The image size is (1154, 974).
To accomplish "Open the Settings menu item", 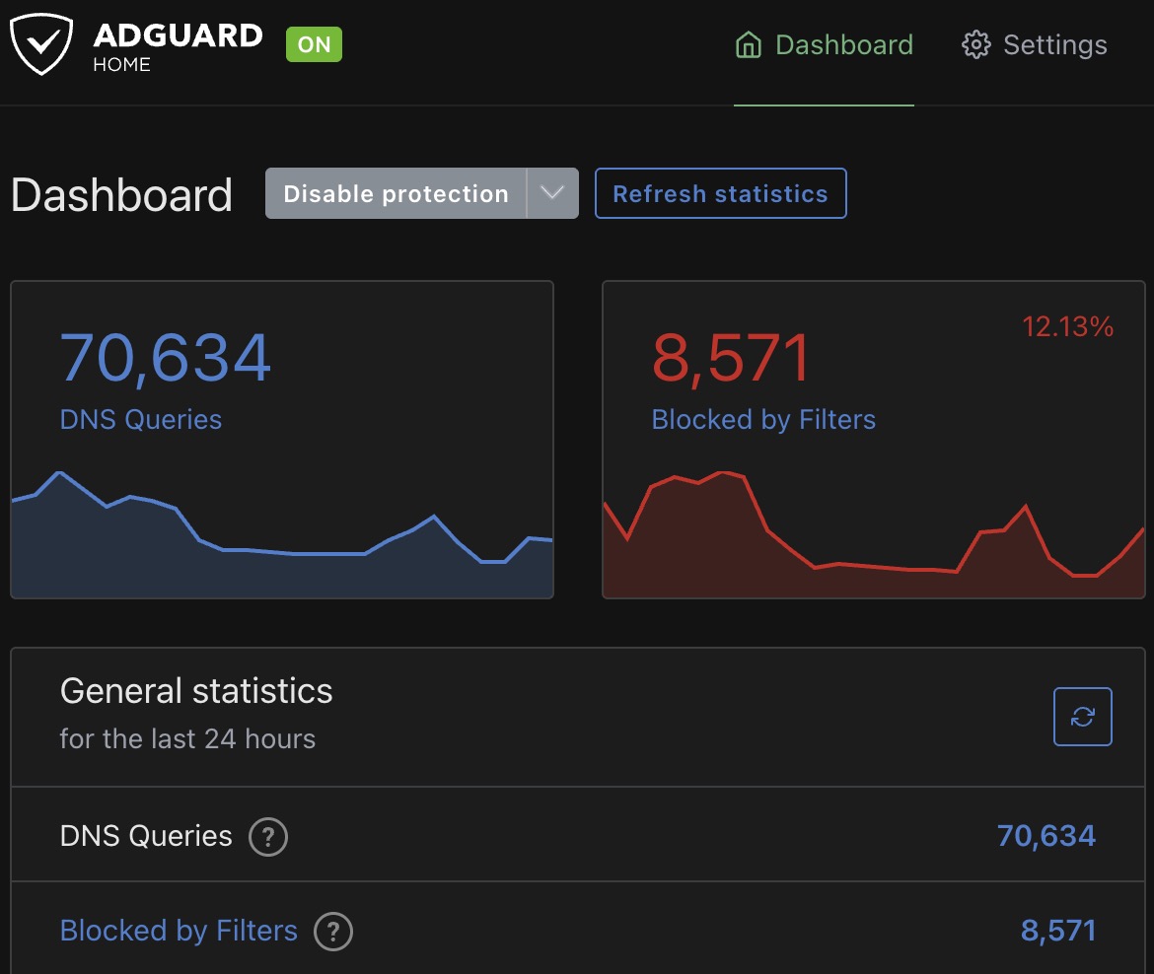I will [x=1053, y=44].
